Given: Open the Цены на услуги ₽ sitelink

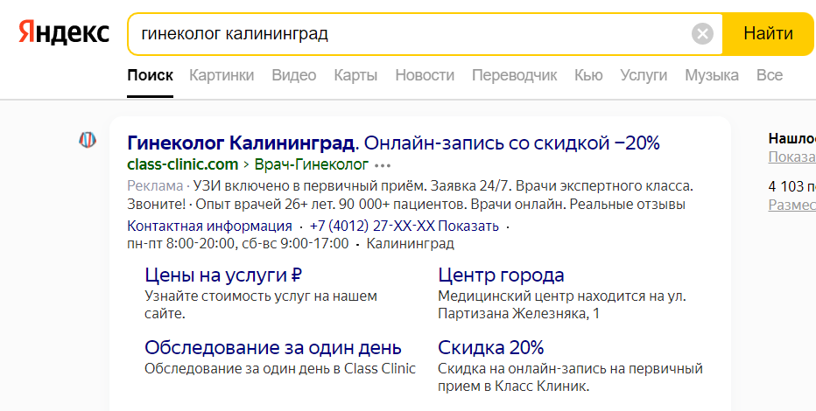Looking at the screenshot, I should coord(223,275).
